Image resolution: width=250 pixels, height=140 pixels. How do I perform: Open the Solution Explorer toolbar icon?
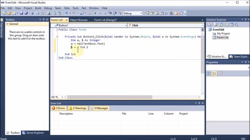[147, 13]
